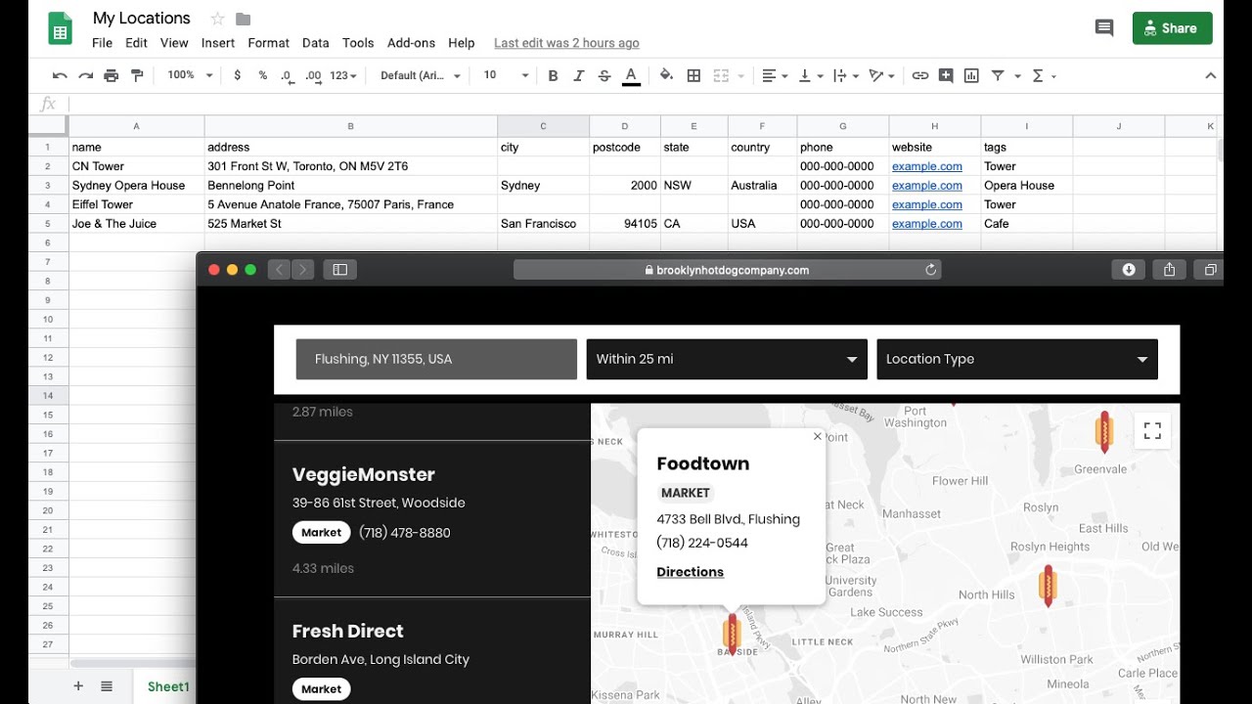Star the My Locations document
Screen dimensions: 1252x704
217,19
